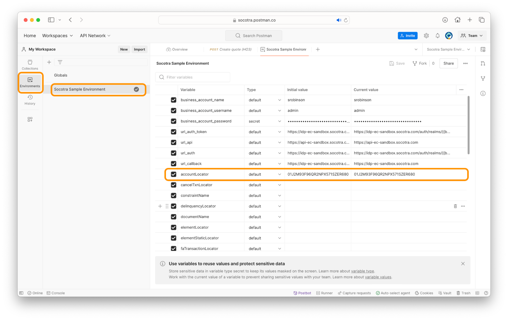Image resolution: width=508 pixels, height=320 pixels.
Task: Expand the Workspaces menu
Action: (x=57, y=36)
